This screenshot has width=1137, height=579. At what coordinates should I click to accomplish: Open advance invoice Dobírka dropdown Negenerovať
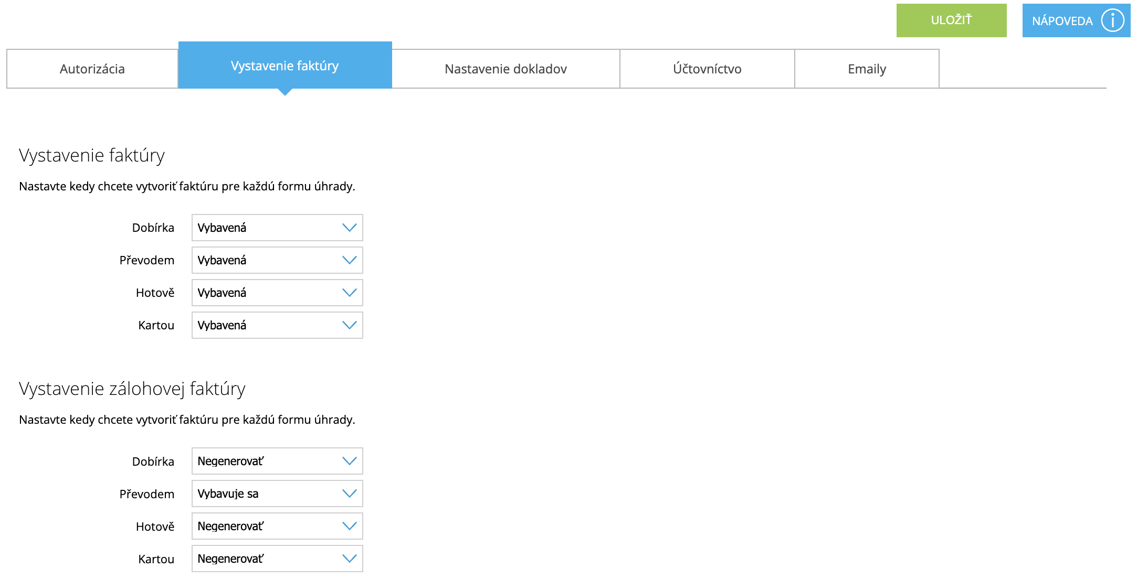[277, 461]
